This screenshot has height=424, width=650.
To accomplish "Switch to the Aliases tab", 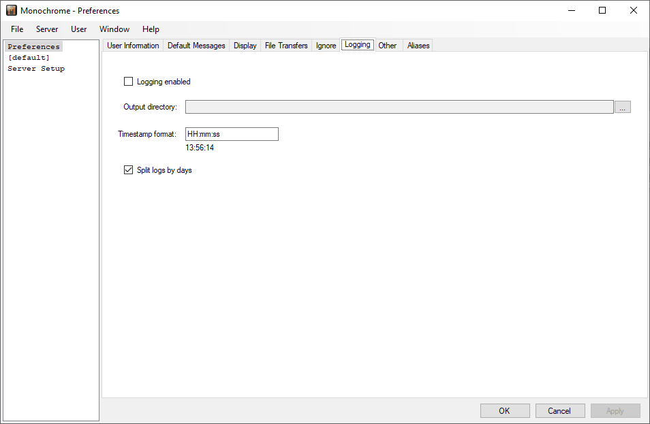I will (x=418, y=46).
